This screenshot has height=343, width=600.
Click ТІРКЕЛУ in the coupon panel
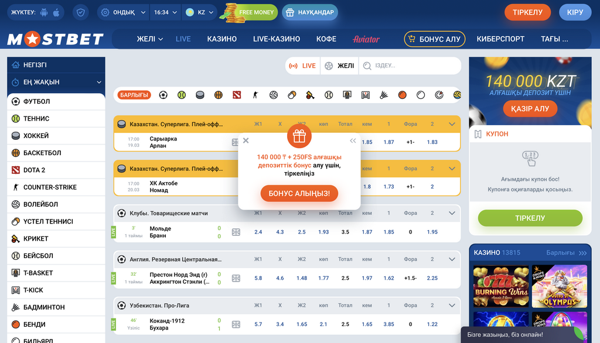530,218
